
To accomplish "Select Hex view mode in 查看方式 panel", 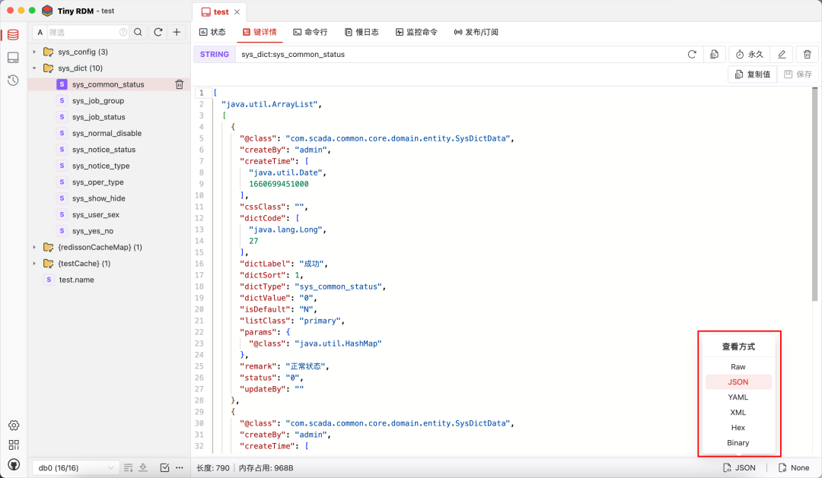I will pyautogui.click(x=738, y=427).
